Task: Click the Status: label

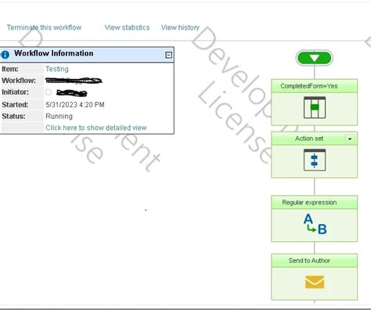Action: pyautogui.click(x=13, y=116)
